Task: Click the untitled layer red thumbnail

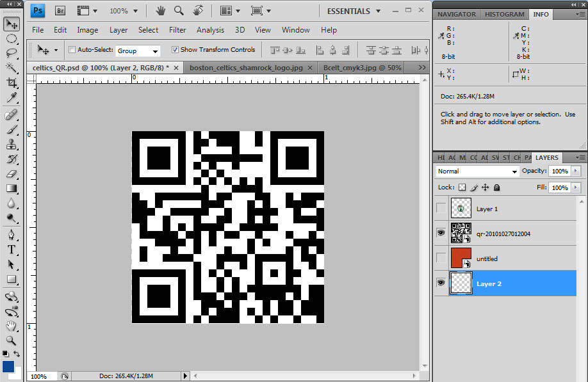Action: tap(461, 258)
